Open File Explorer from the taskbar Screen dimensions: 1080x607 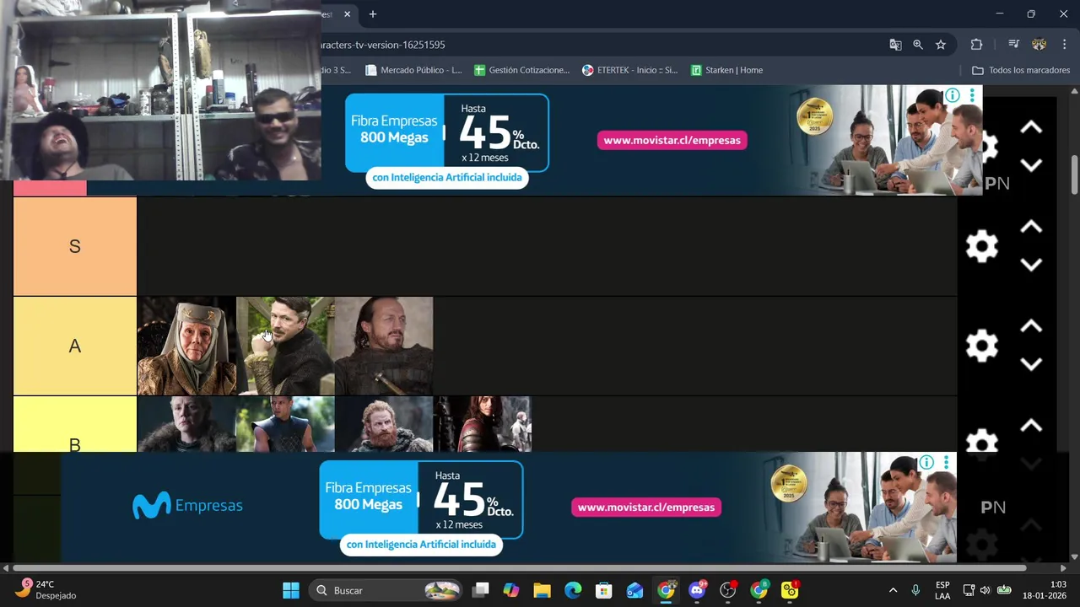point(542,590)
